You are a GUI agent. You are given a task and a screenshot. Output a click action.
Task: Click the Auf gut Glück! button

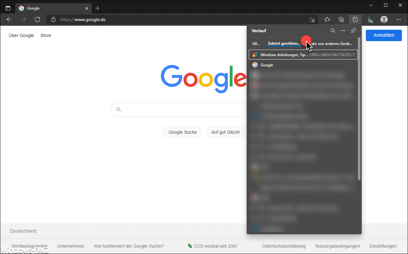[x=225, y=132]
